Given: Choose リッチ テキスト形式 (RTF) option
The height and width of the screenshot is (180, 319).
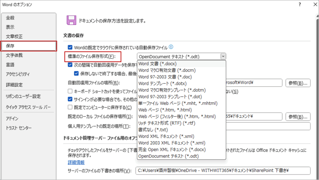Looking at the screenshot, I should 182,123.
